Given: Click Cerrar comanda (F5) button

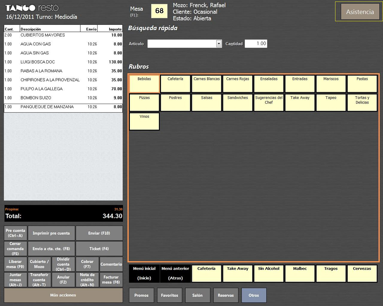Looking at the screenshot, I should coord(15,248).
